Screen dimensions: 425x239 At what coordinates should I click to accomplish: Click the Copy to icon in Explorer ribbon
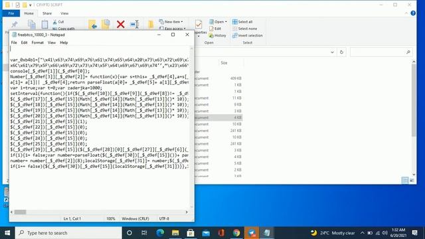coord(106,25)
